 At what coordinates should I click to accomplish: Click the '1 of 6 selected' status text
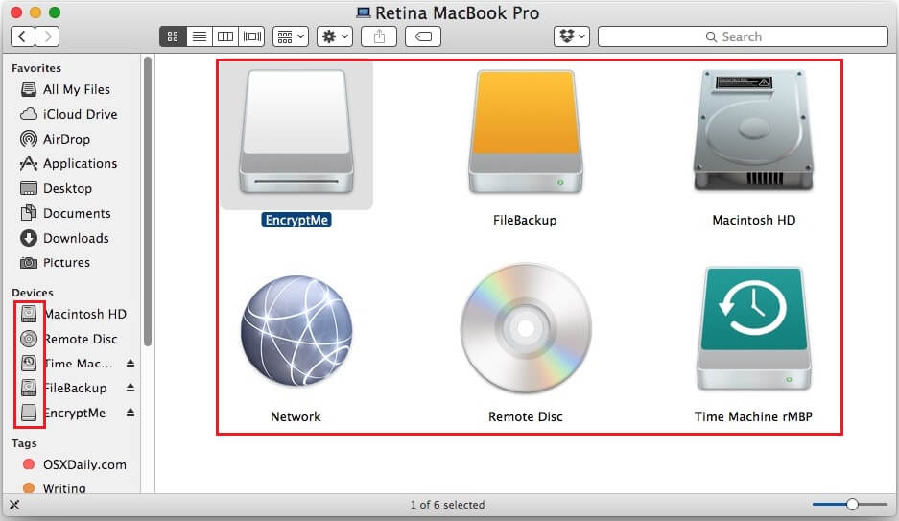(448, 505)
